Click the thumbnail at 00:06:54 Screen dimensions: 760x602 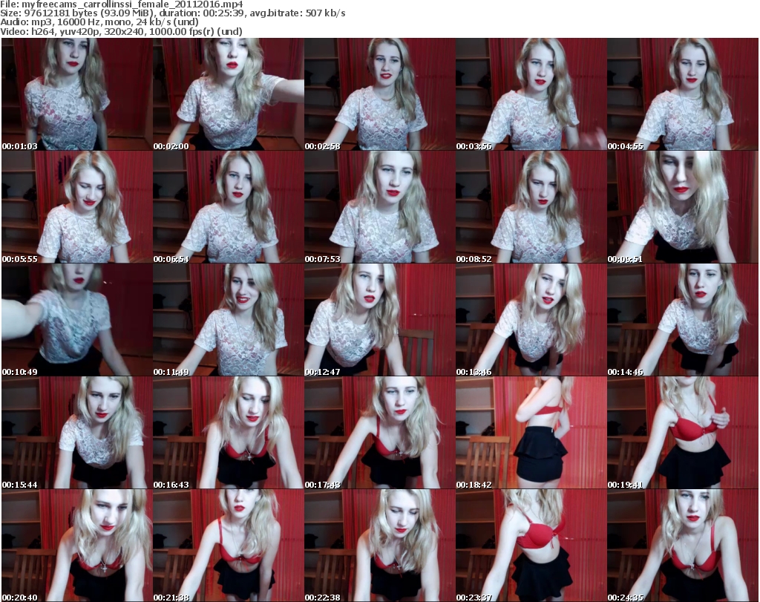(x=228, y=207)
